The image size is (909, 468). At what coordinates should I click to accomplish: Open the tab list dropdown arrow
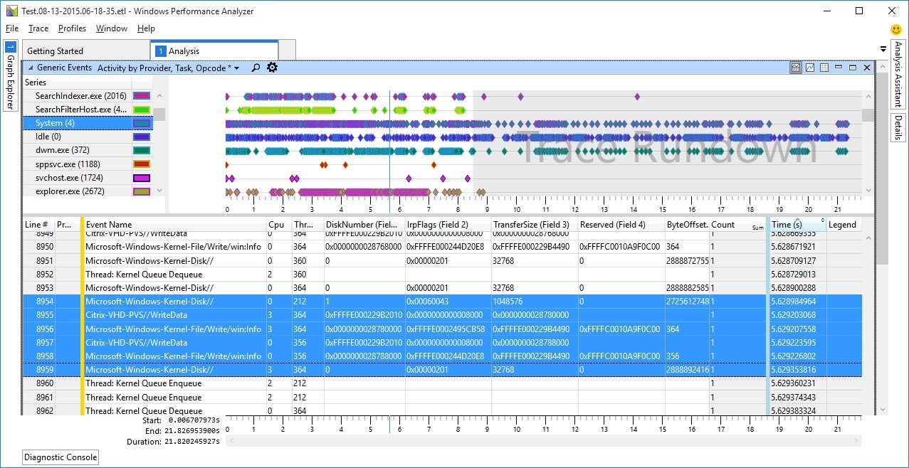coord(883,49)
